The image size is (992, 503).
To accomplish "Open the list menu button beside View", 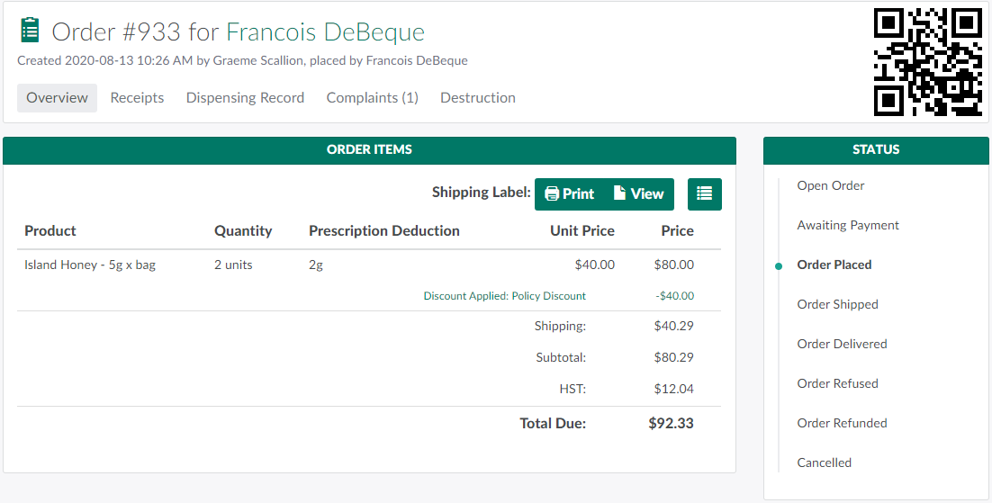I will (704, 194).
